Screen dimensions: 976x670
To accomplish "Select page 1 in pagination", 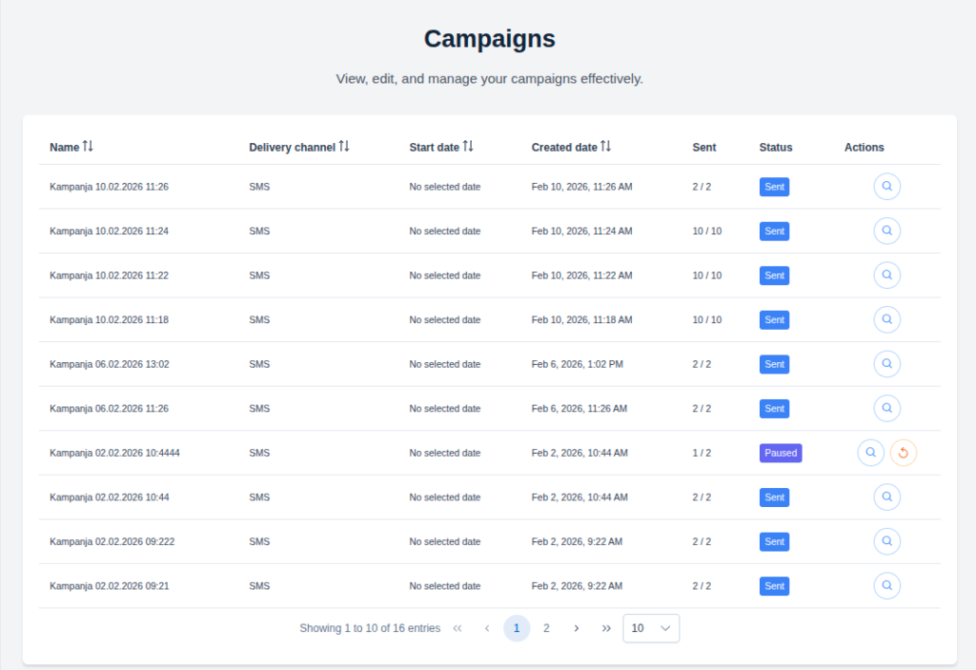I will [517, 628].
